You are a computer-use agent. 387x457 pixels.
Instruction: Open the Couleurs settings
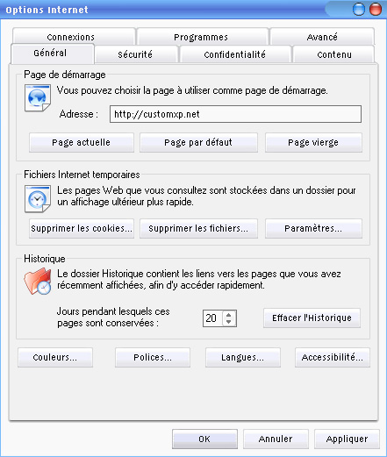point(55,357)
